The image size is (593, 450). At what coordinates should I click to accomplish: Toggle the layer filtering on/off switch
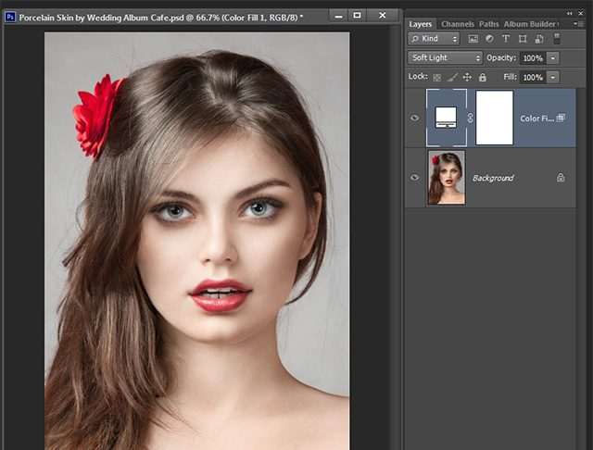click(x=556, y=39)
